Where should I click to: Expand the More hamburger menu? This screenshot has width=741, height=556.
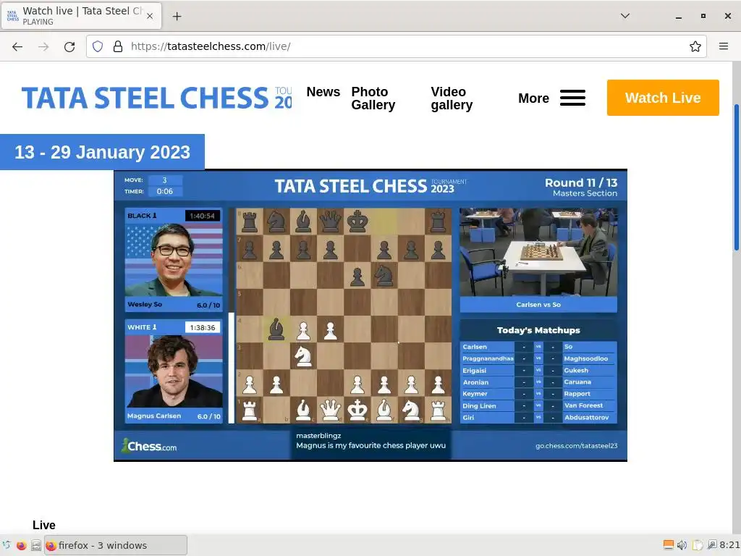(x=551, y=98)
